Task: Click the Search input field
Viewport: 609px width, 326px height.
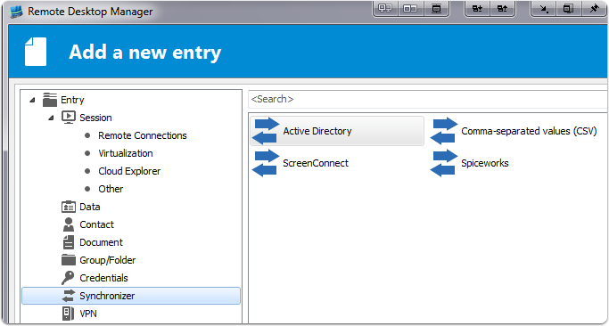Action: tap(427, 100)
